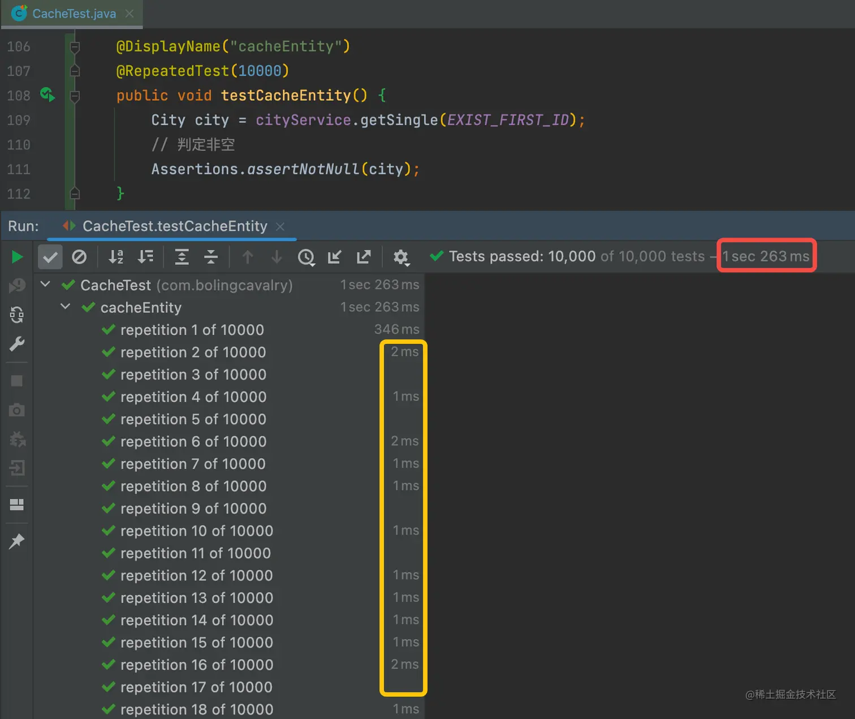Click line number 109 in gutter

(x=19, y=120)
